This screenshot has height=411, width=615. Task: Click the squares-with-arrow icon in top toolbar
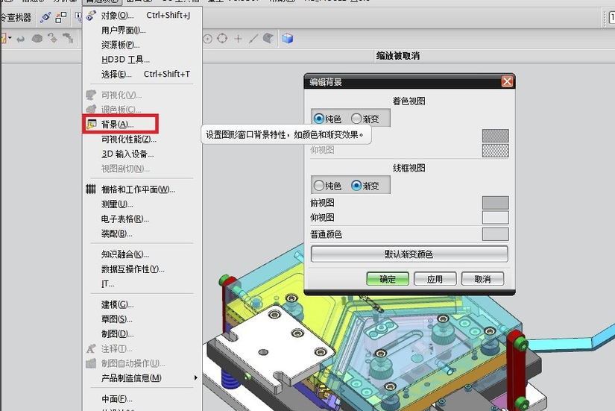(x=61, y=17)
